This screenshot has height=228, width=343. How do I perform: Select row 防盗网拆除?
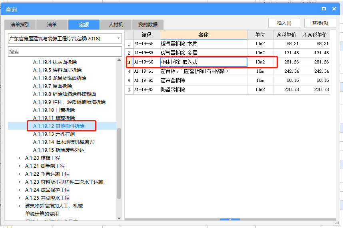(x=227, y=89)
